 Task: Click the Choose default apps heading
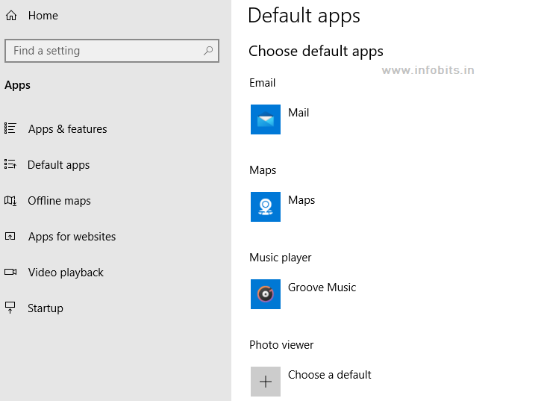pos(316,51)
